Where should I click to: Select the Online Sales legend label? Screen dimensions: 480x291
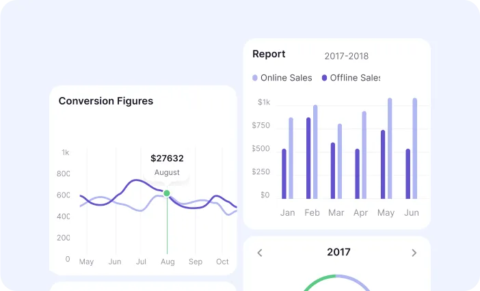[286, 78]
